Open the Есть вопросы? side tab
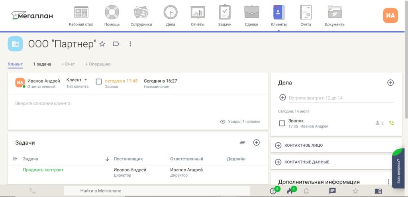The image size is (408, 197). (x=398, y=169)
